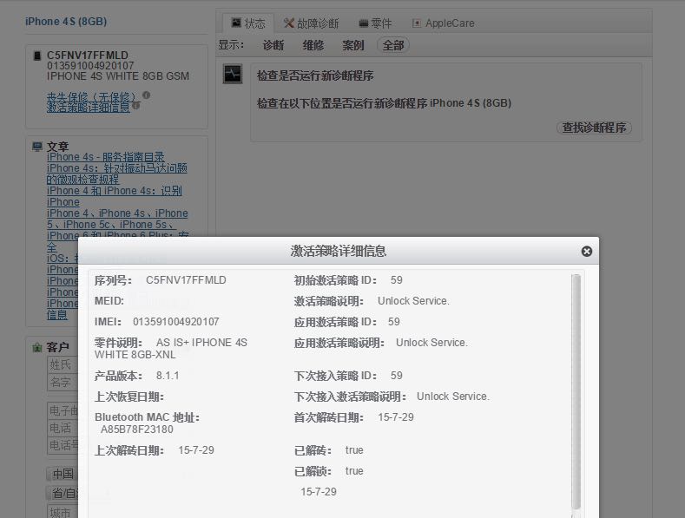Click the iPhone 4S (8GB) heading
This screenshot has height=518, width=685.
pyautogui.click(x=66, y=22)
